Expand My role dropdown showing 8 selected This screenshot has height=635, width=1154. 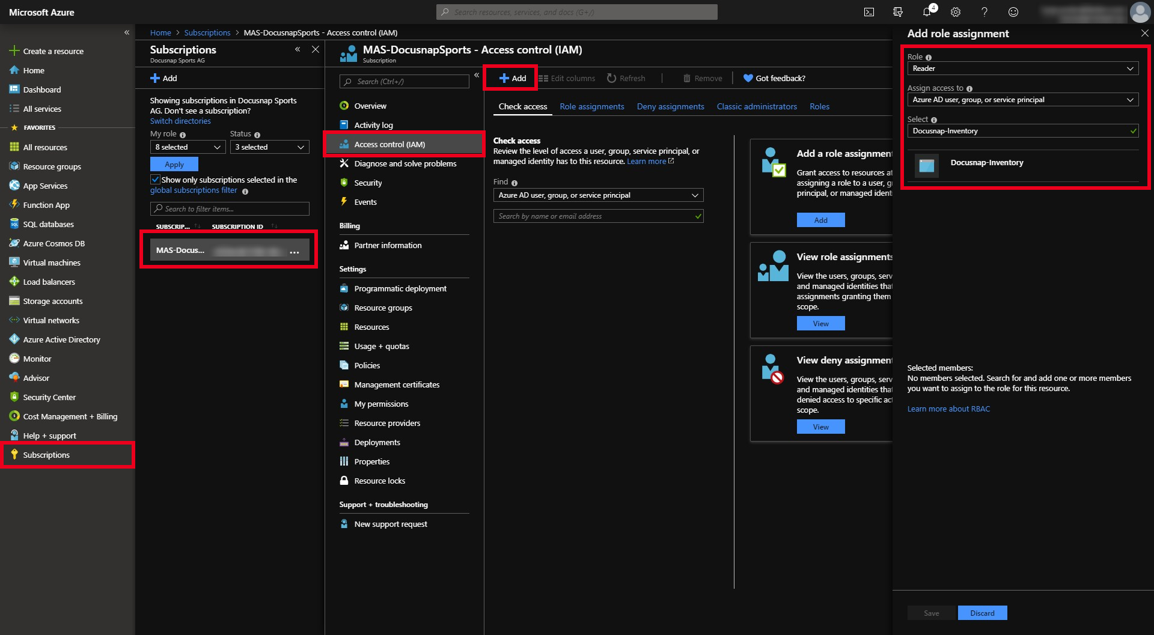pyautogui.click(x=188, y=147)
